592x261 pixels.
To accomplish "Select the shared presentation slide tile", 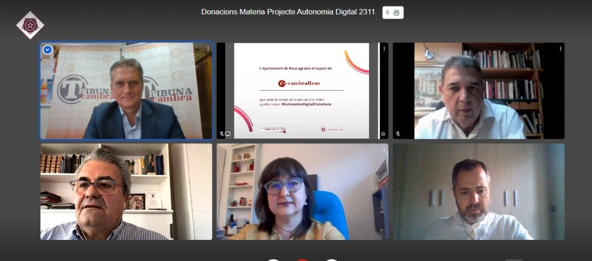I will [x=302, y=91].
